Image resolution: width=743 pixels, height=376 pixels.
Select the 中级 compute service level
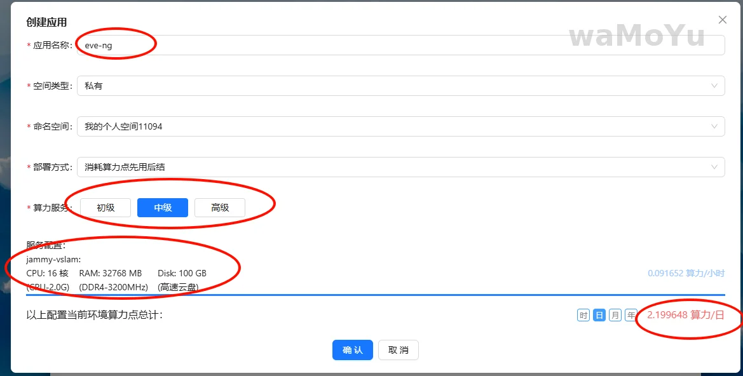pyautogui.click(x=163, y=208)
